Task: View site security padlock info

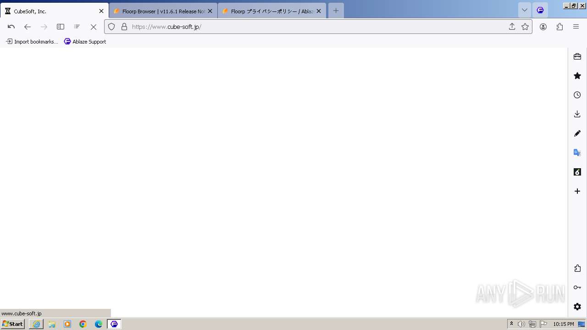Action: [x=124, y=27]
